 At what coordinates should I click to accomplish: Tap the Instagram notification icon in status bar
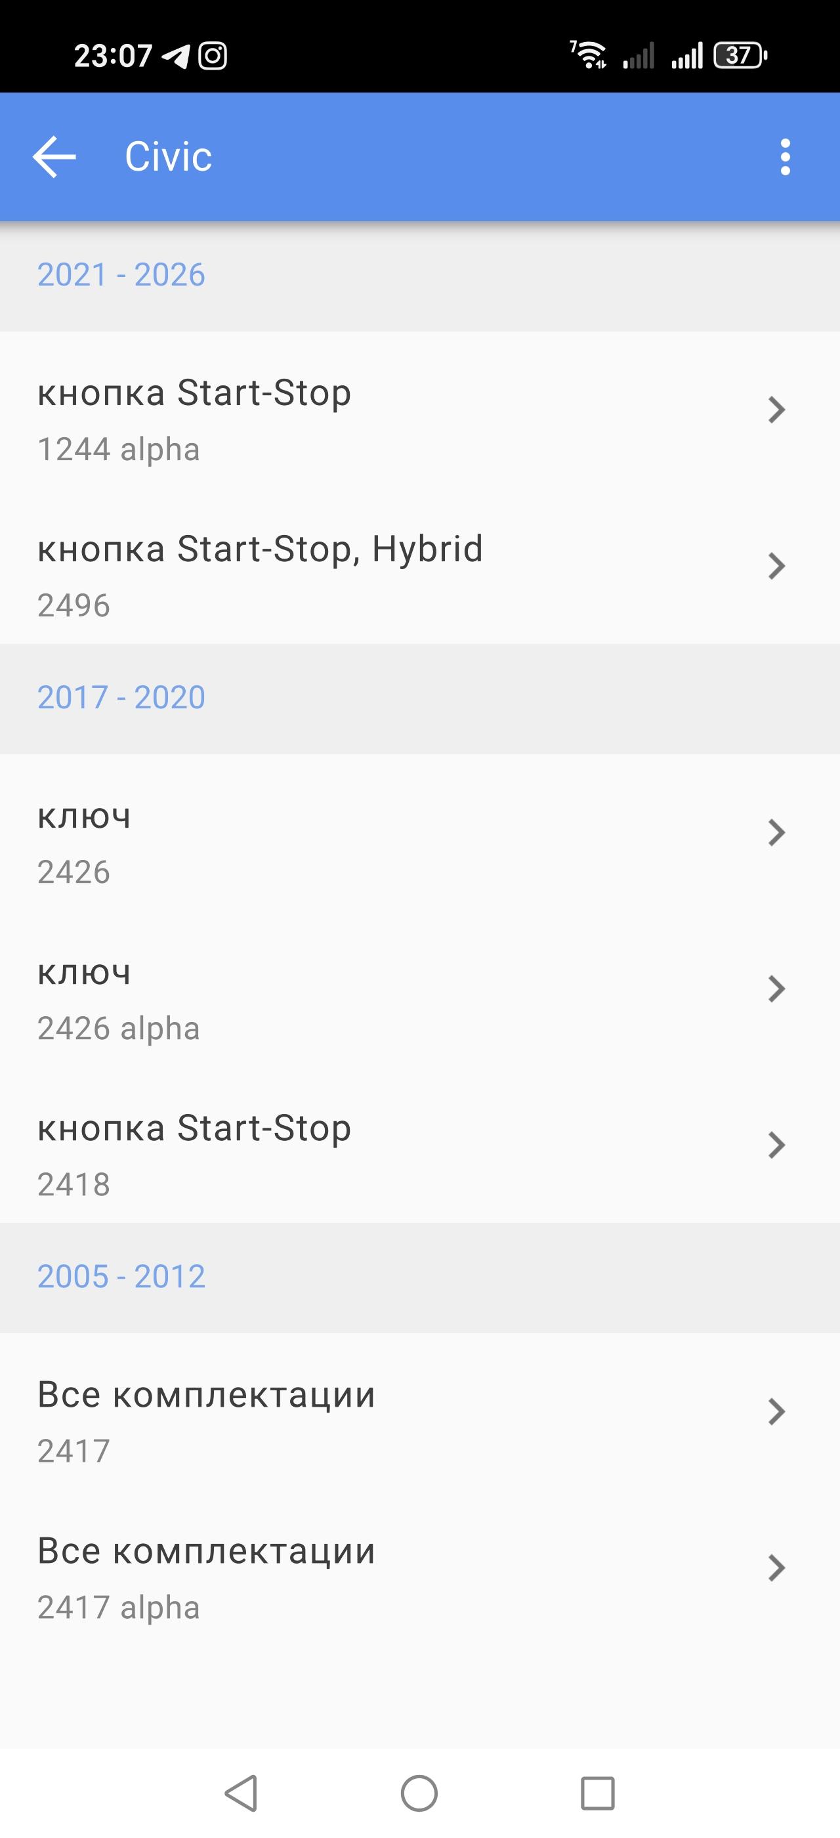213,56
